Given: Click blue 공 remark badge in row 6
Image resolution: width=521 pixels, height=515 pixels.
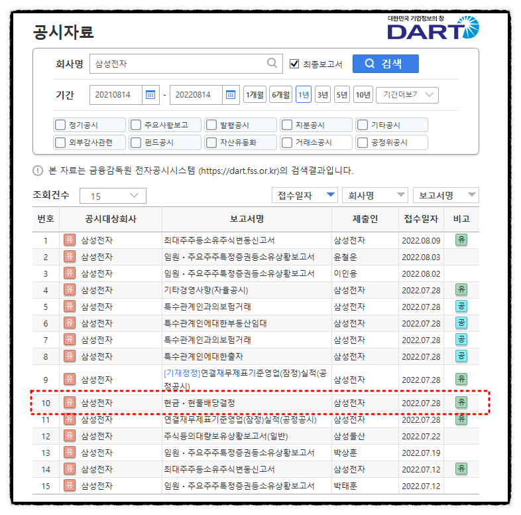Looking at the screenshot, I should tap(461, 323).
